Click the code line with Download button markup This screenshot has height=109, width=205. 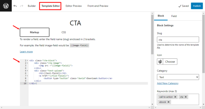tap(78, 78)
